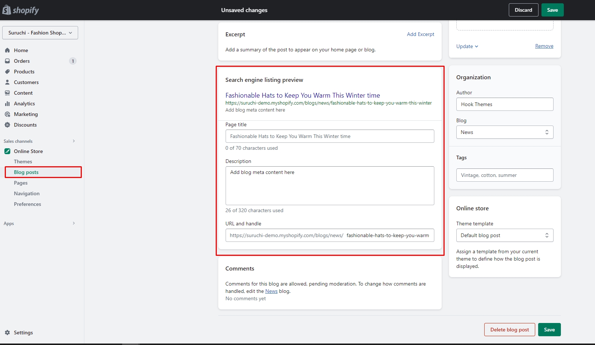Image resolution: width=595 pixels, height=345 pixels.
Task: Open the Blog selector showing News
Action: click(504, 132)
